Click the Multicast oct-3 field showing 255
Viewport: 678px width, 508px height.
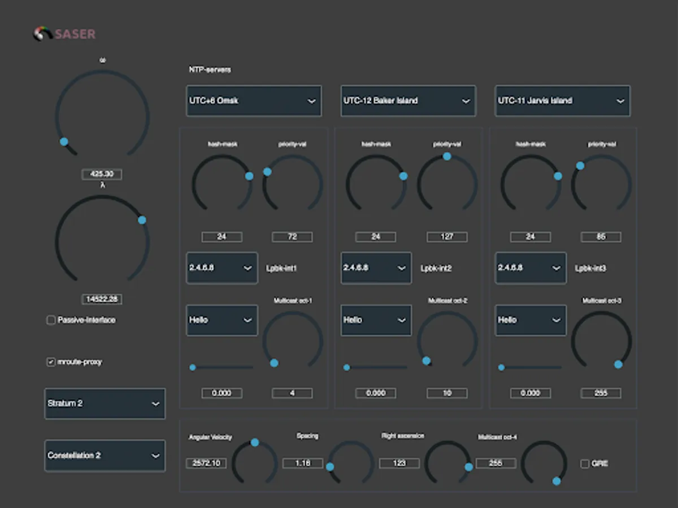[601, 393]
